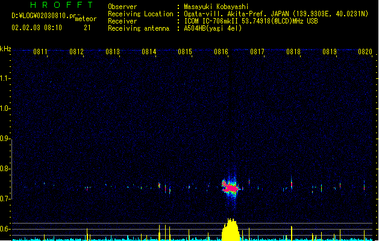Click the 0.8 kHz axis label
This screenshot has height=241, width=379.
click(5, 169)
